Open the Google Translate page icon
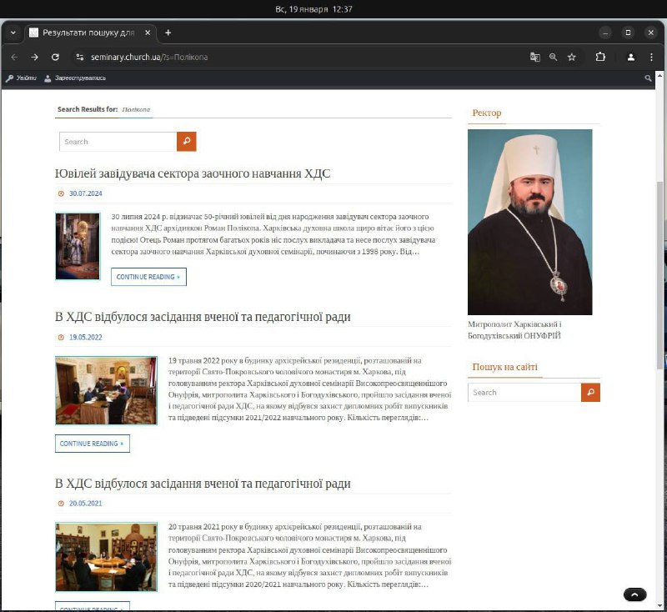The width and height of the screenshot is (667, 612). 534,57
